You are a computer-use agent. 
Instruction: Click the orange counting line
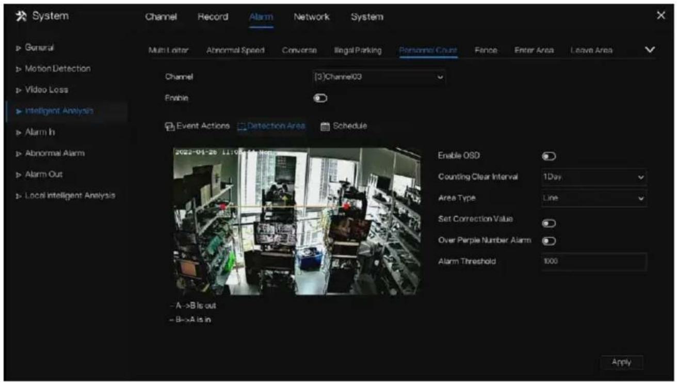click(x=284, y=205)
